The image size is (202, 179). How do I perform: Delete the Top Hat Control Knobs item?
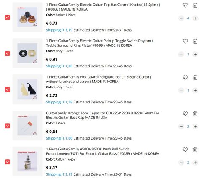click(x=195, y=5)
